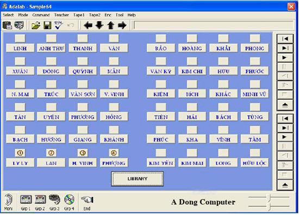Click the down arrow toolbar icon
Viewport: 299px width, 215px height.
pos(99,25)
